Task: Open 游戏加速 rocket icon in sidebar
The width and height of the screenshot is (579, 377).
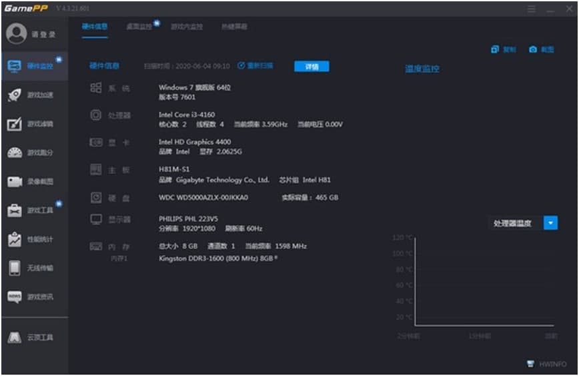Action: pos(15,95)
